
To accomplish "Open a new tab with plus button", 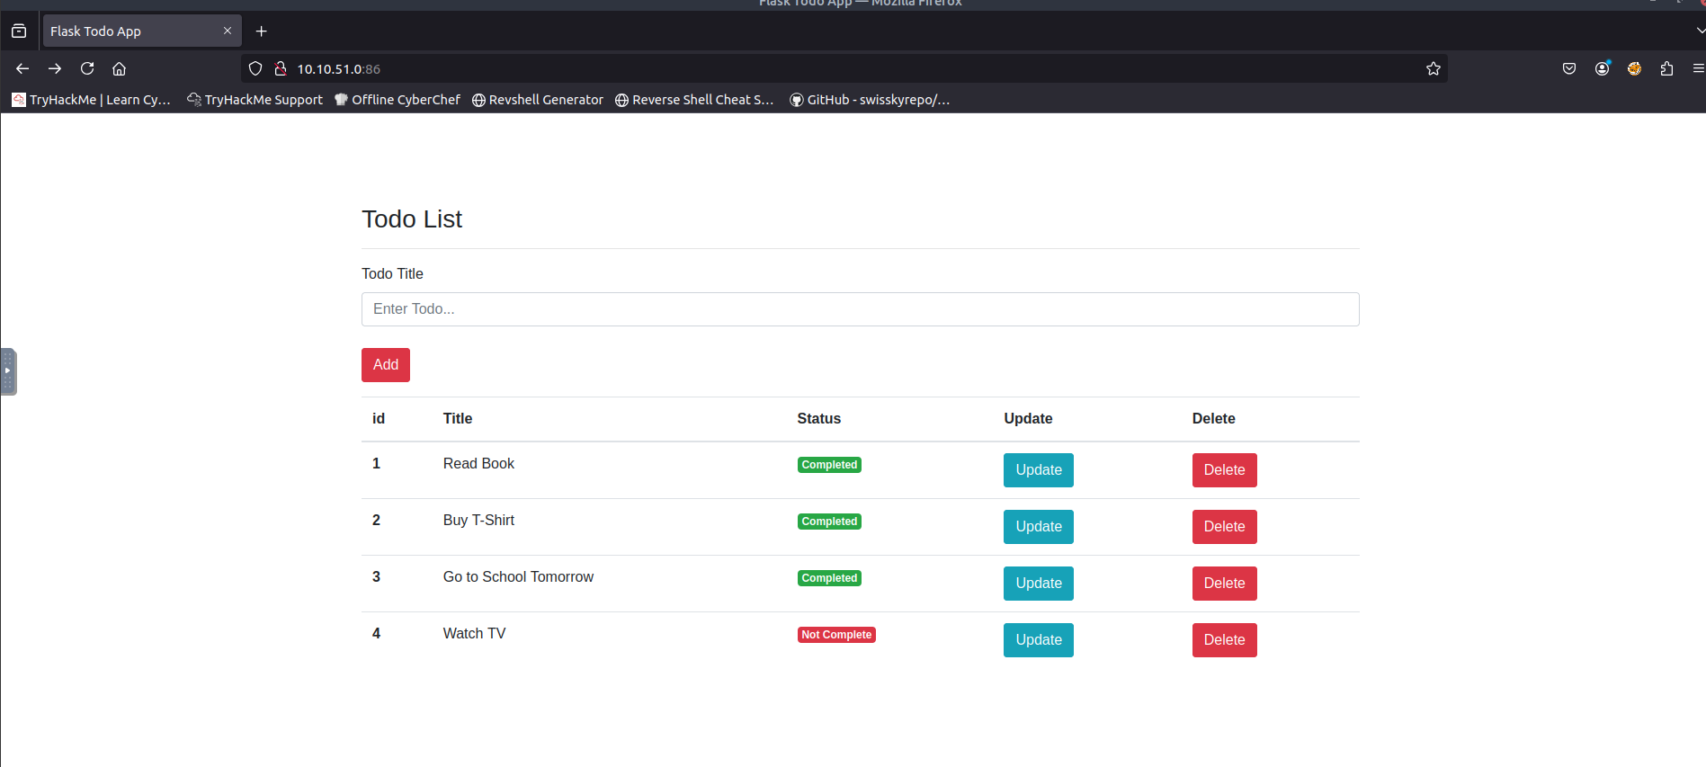I will 262,31.
